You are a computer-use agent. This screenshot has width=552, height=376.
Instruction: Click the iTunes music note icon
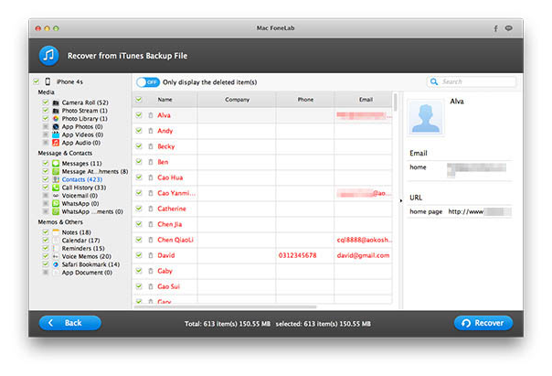tap(49, 54)
